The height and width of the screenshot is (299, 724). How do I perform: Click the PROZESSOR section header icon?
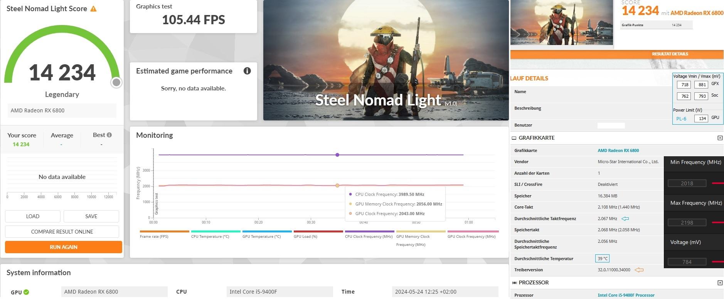pyautogui.click(x=514, y=282)
